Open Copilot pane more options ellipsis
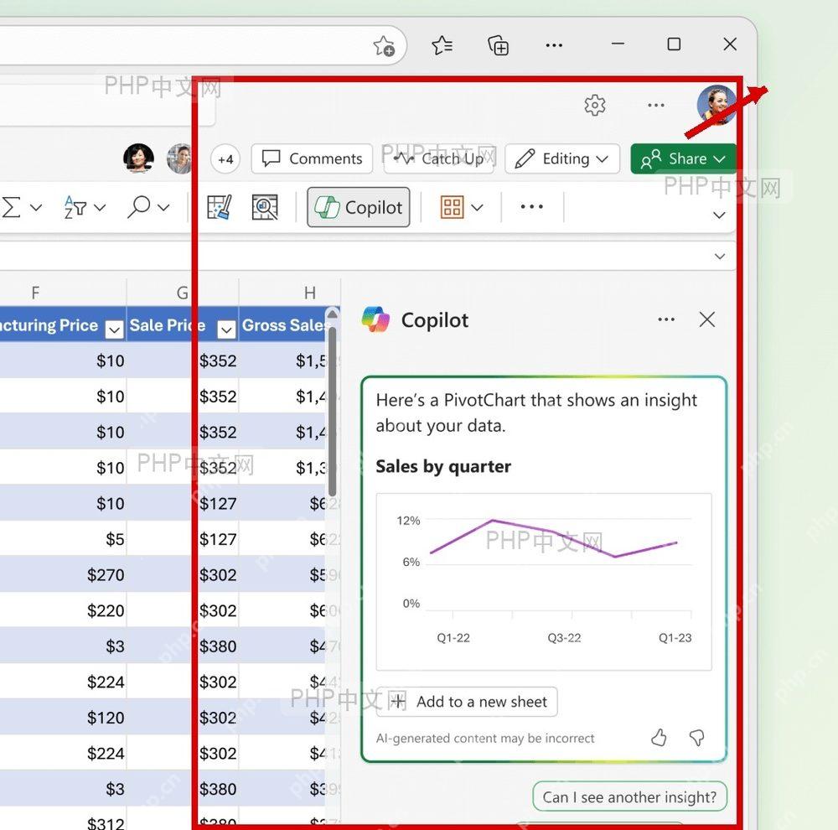Viewport: 838px width, 830px height. [666, 319]
